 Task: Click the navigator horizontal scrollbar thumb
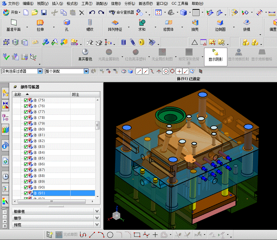[x=52, y=201]
